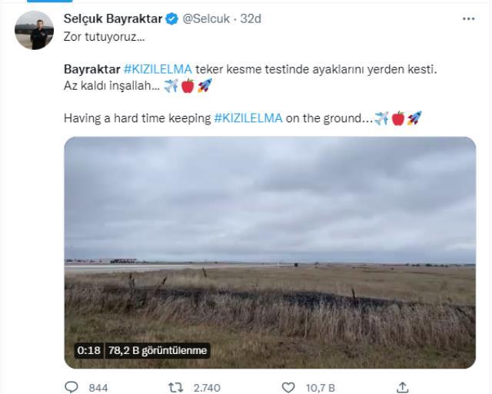This screenshot has height=394, width=492.
Task: Click the retweet arrows icon
Action: click(x=175, y=387)
